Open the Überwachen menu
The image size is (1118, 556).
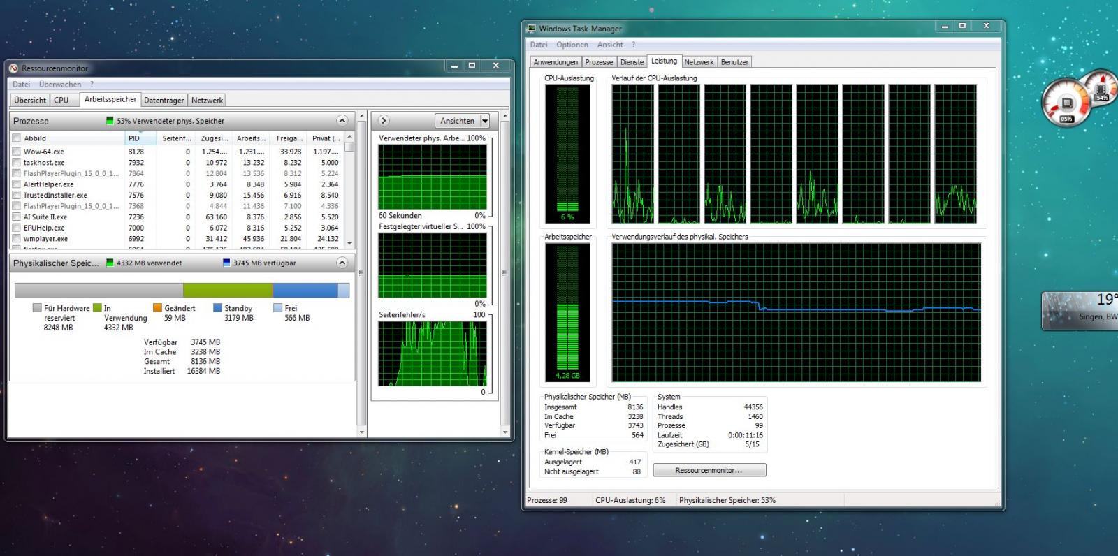coord(60,85)
